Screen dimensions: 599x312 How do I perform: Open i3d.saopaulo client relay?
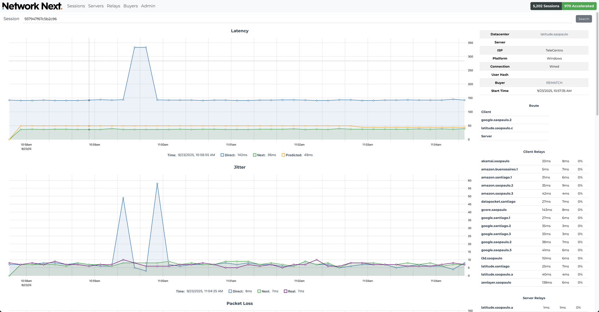click(491, 258)
